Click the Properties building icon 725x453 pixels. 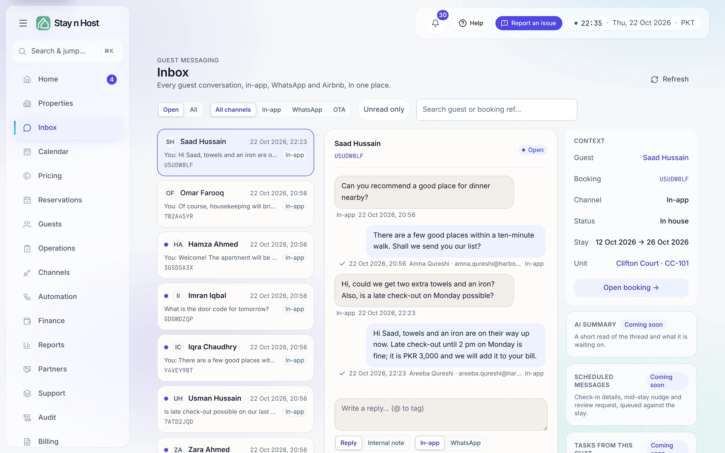(27, 104)
